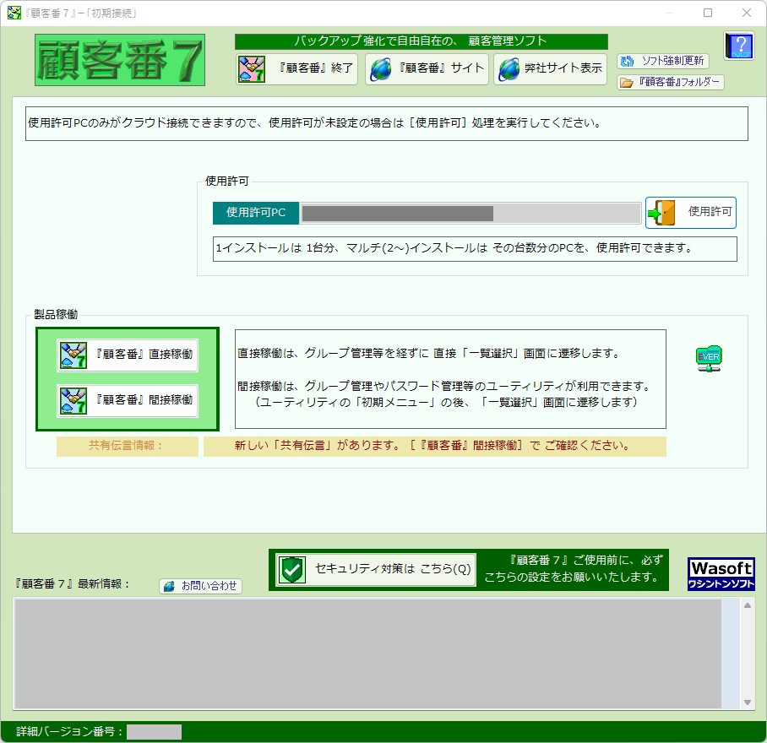767x743 pixels.
Task: Click the scrollbar down arrow in news panel
Action: [x=748, y=702]
